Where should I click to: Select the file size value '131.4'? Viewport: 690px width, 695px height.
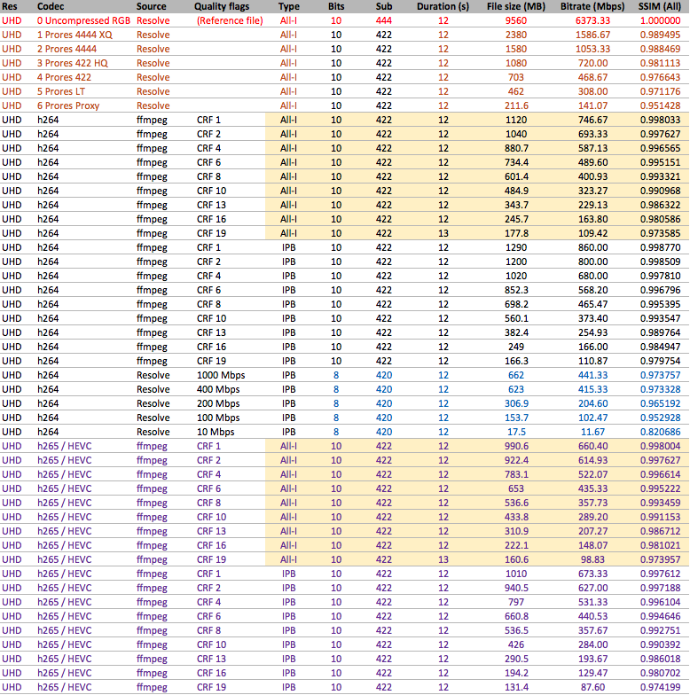(516, 688)
